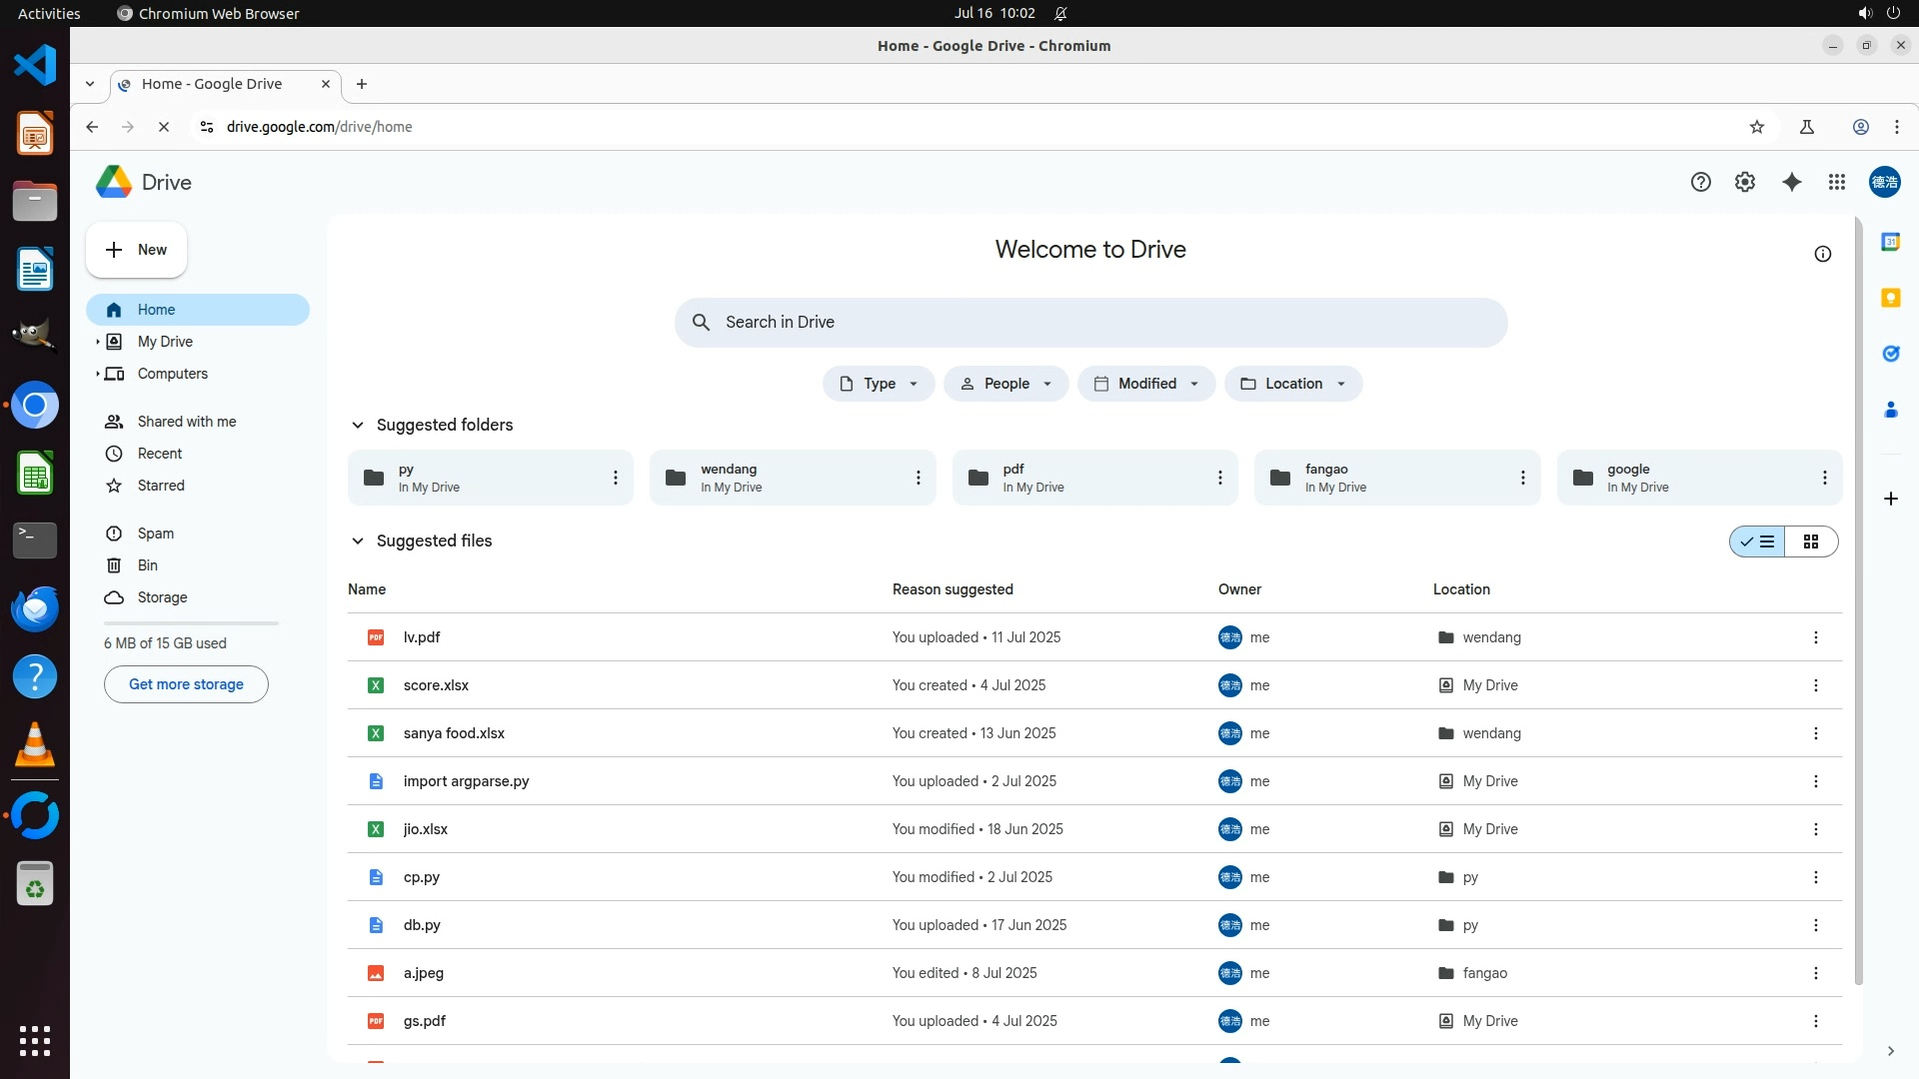
Task: Click Get more storage button
Action: coord(186,684)
